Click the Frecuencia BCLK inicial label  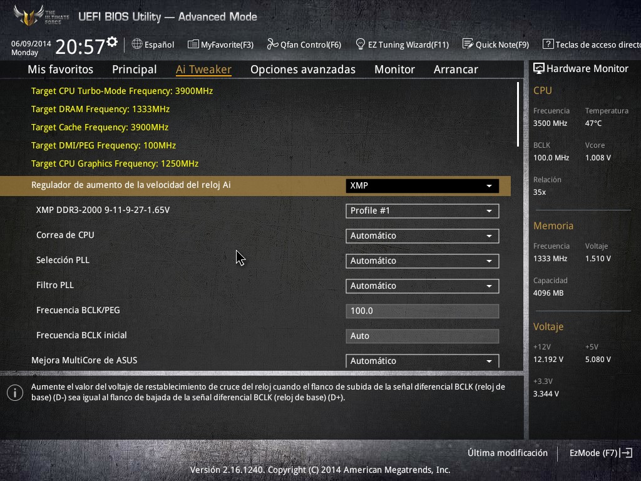[x=81, y=335]
